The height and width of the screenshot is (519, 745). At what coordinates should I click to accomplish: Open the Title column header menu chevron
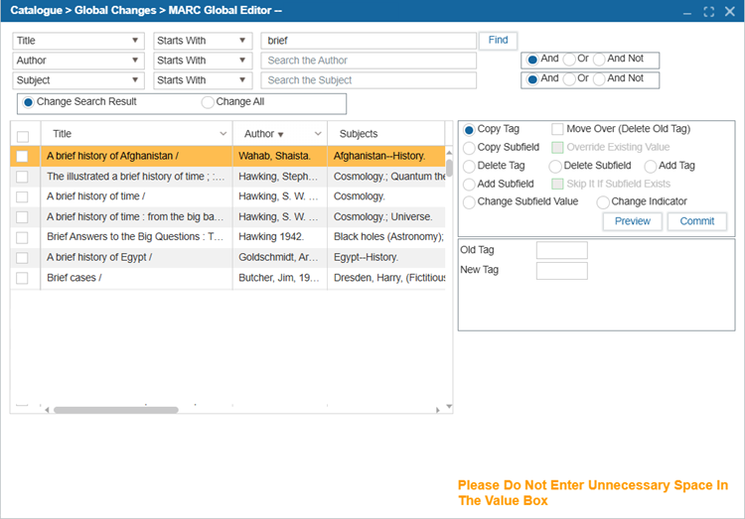(x=223, y=134)
